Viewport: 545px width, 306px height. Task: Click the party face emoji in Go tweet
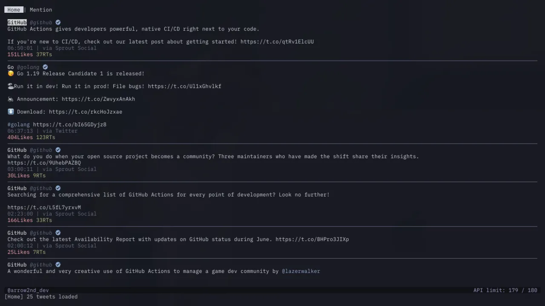(11, 74)
